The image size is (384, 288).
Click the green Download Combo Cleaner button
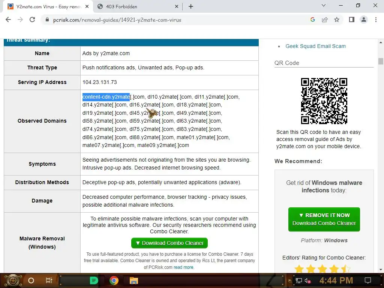coord(169,243)
